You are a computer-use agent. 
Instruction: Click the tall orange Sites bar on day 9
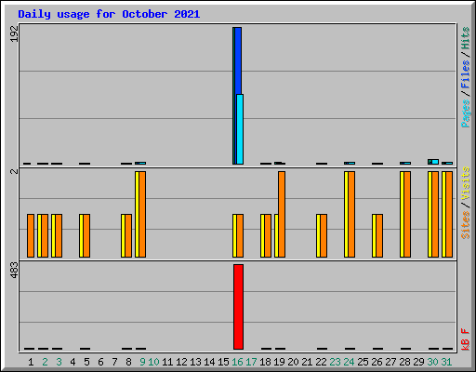[x=142, y=214]
